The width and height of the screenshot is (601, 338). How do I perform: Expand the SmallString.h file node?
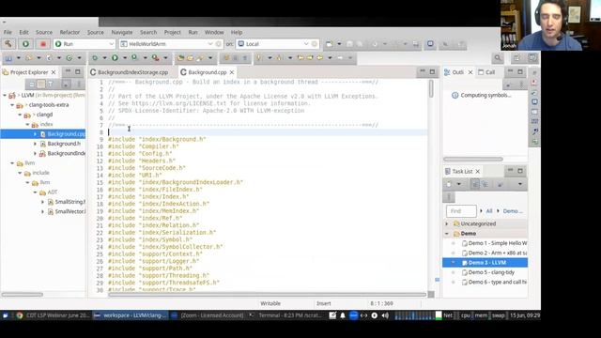point(43,202)
